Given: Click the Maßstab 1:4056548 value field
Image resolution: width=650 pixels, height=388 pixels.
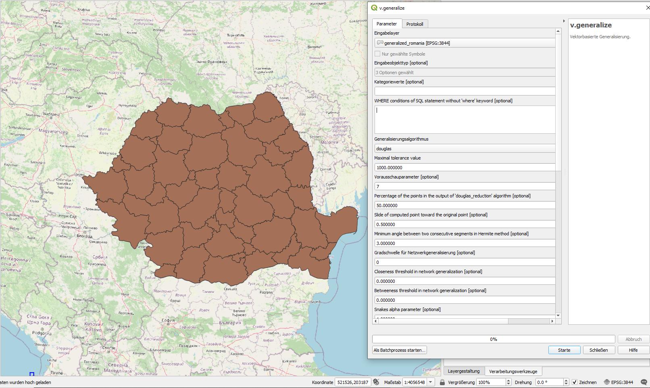Looking at the screenshot, I should pos(415,382).
